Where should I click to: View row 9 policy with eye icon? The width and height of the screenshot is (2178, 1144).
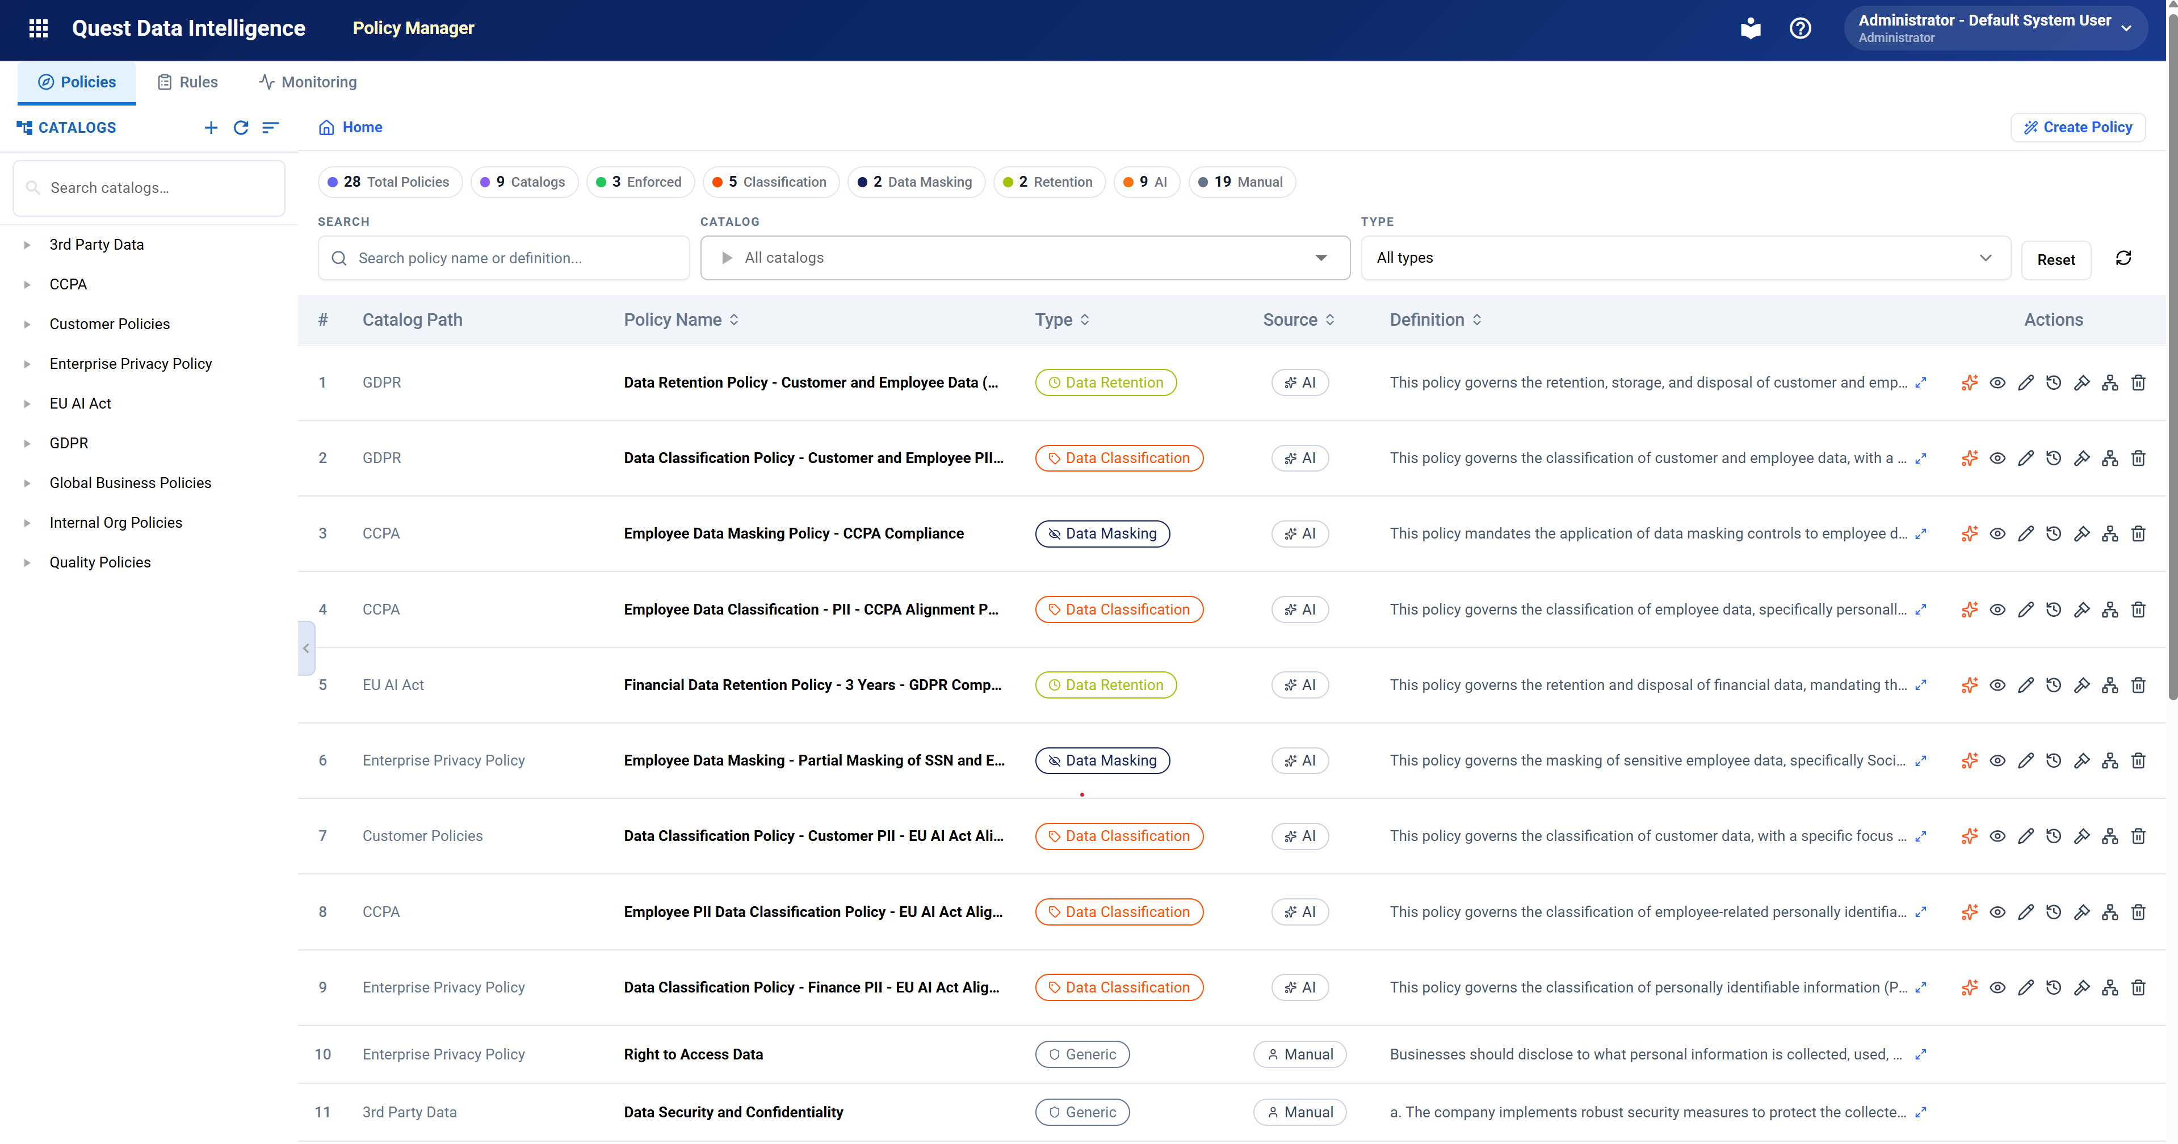(1997, 987)
